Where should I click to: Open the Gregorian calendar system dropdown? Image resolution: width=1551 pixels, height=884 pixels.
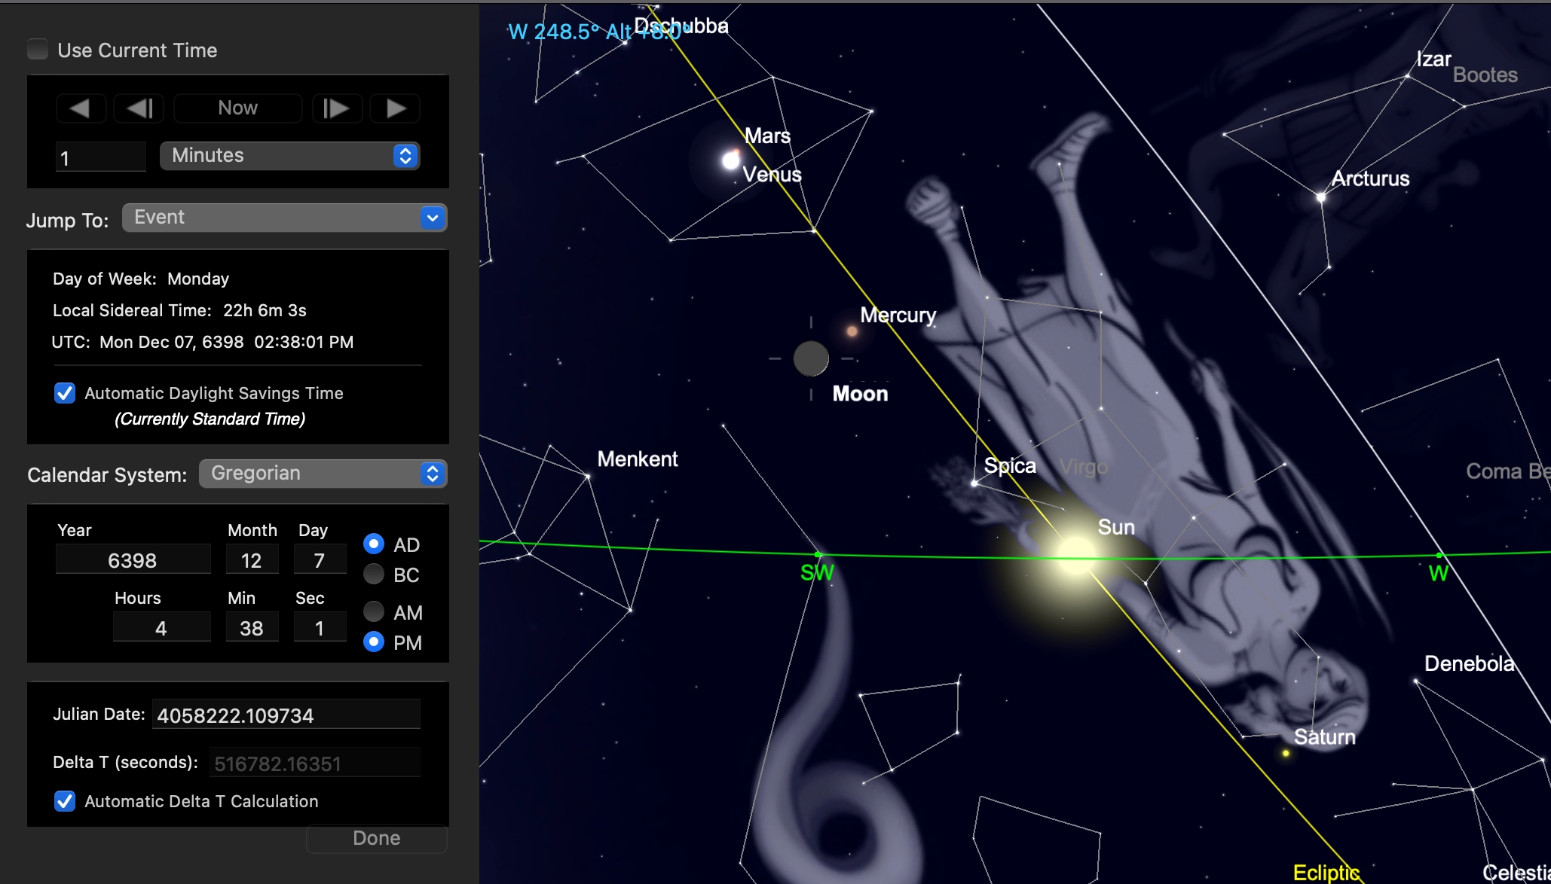[323, 474]
